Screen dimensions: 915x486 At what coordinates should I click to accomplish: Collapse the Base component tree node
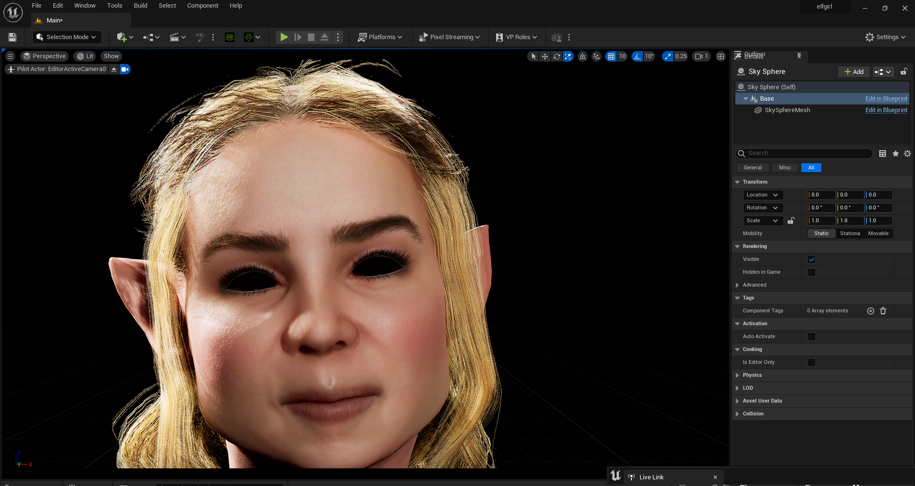coord(746,99)
